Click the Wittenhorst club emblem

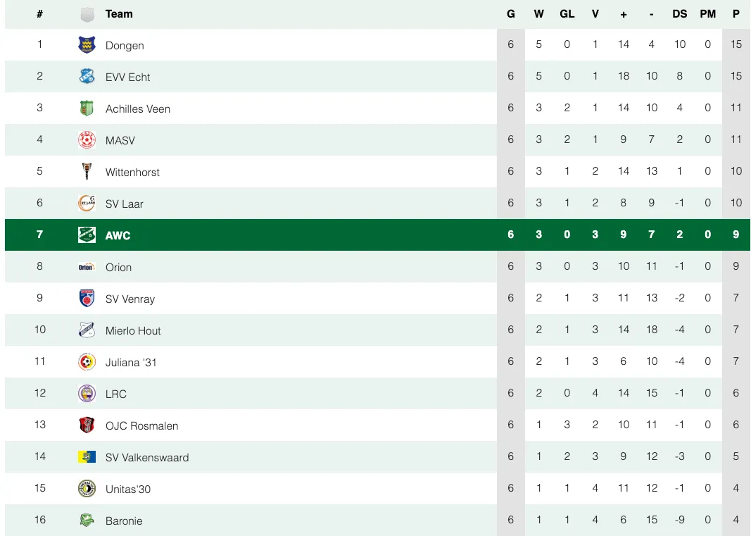pyautogui.click(x=87, y=171)
